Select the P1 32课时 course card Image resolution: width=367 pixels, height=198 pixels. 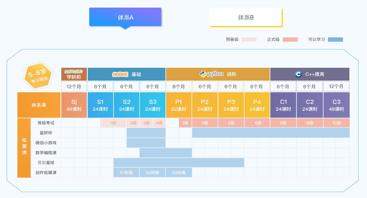click(x=179, y=105)
